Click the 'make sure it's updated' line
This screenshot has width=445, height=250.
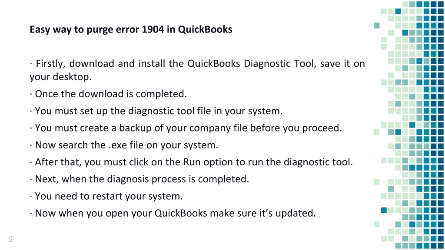pos(173,213)
